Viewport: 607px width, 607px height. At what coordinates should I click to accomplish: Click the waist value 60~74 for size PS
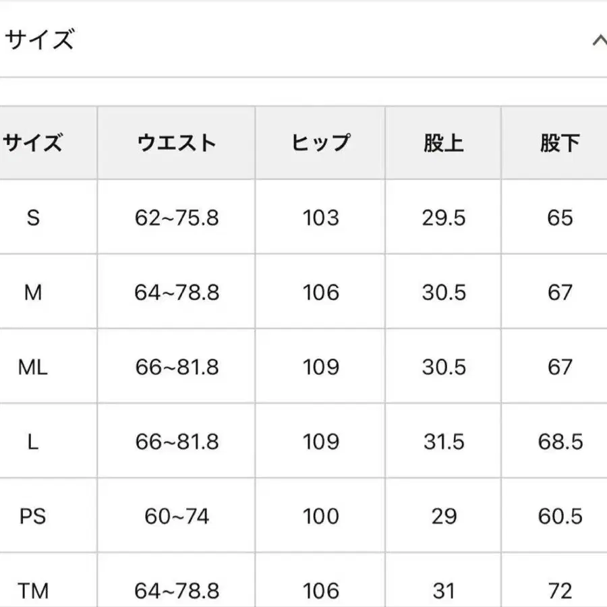177,517
